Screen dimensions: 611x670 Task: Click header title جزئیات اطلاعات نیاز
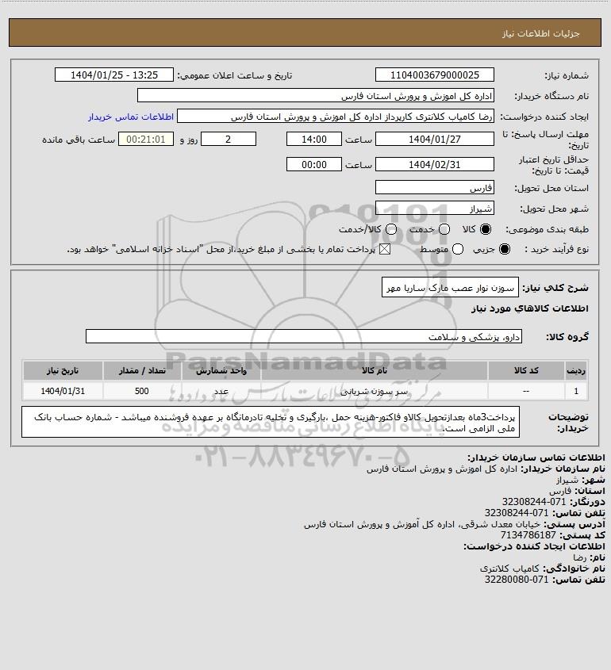point(541,34)
